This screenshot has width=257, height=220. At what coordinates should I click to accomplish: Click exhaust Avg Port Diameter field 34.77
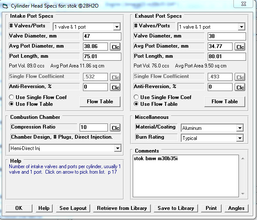220,46
